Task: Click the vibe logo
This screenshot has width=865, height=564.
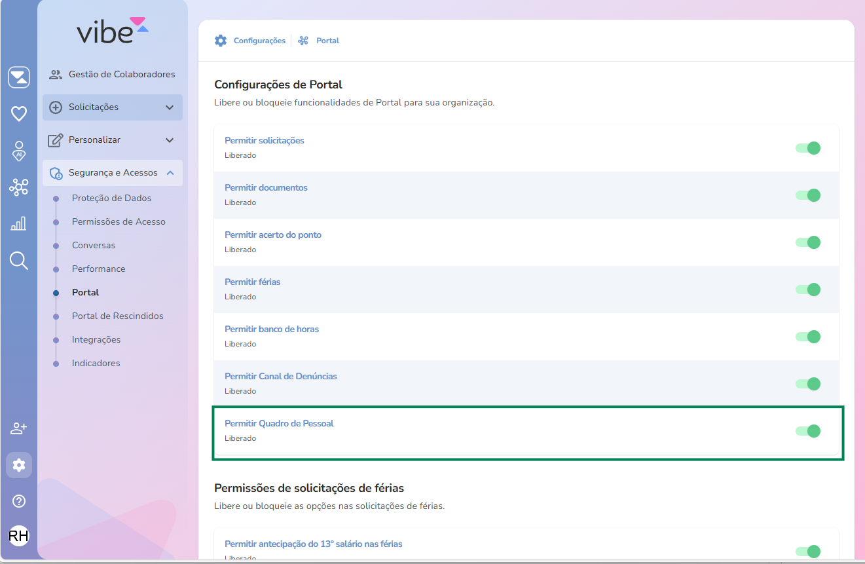Action: point(112,32)
